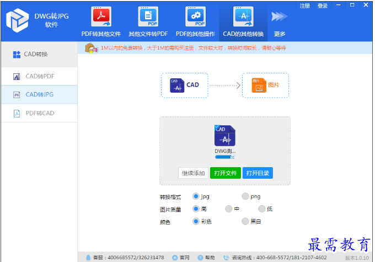Click the CAD转换 sidebar header
Viewport: 375px width, 262px height.
click(x=39, y=54)
